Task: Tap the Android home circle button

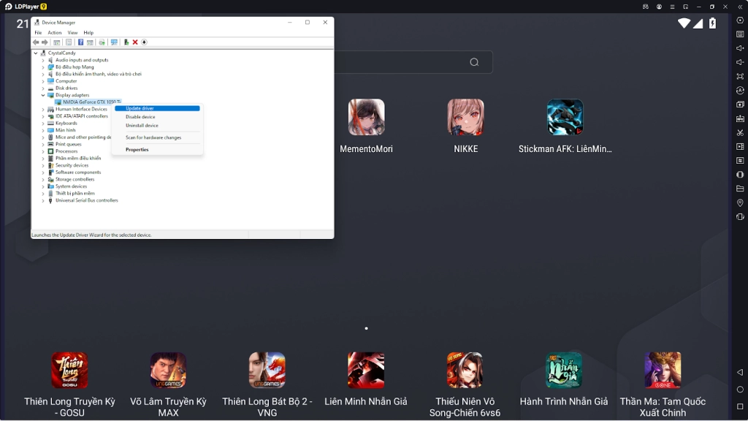Action: [740, 390]
